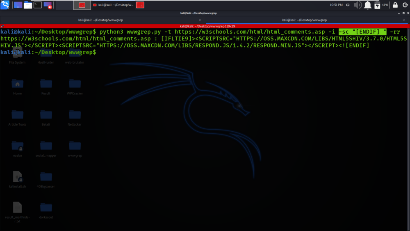
Task: Click the 41% battery percentage
Action: click(385, 5)
